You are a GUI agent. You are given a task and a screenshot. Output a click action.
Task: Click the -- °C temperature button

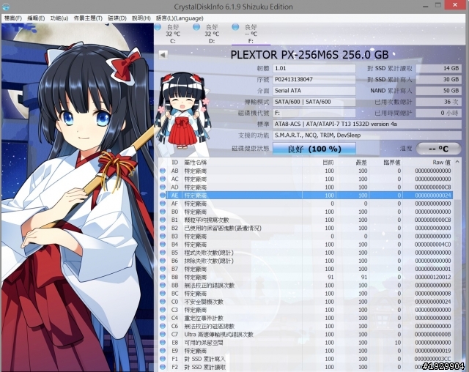coord(438,149)
